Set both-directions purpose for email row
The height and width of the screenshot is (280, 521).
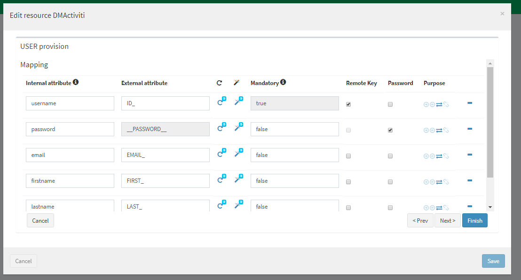point(439,156)
